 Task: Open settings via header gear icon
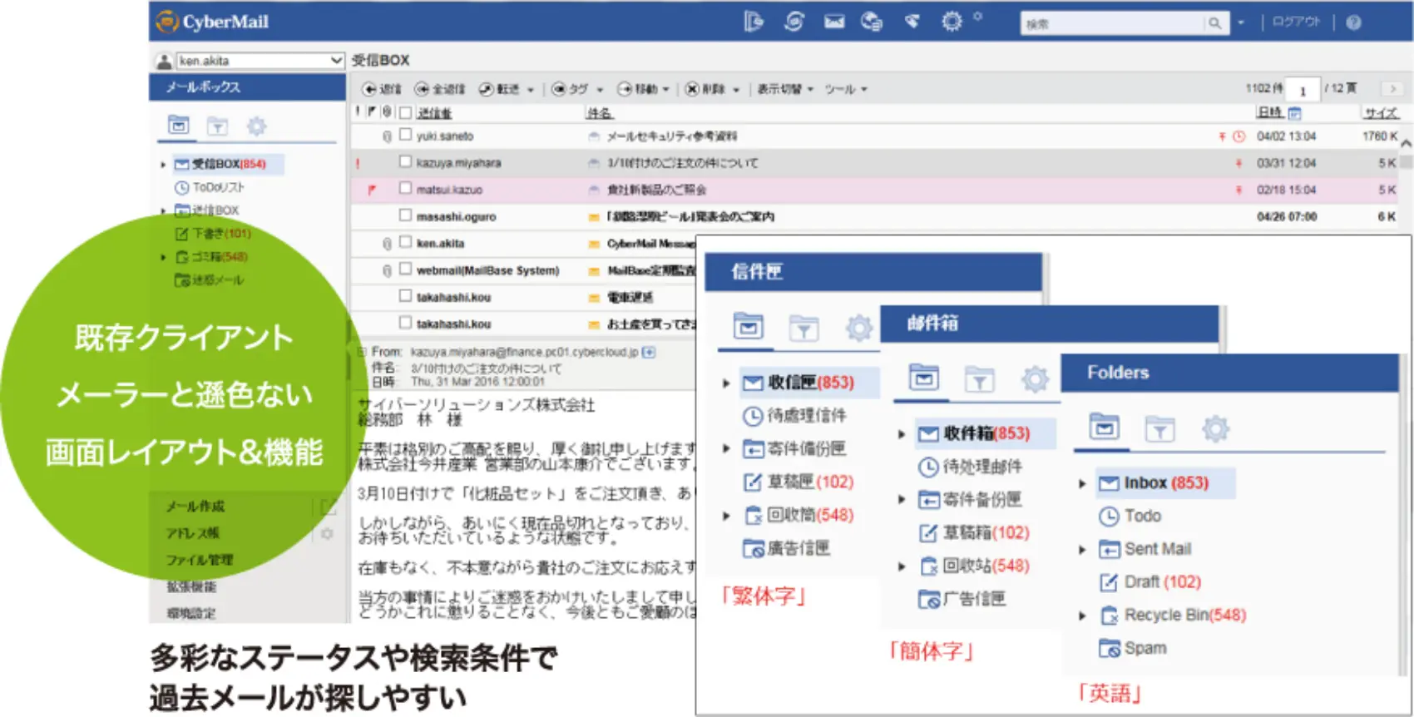pos(952,22)
